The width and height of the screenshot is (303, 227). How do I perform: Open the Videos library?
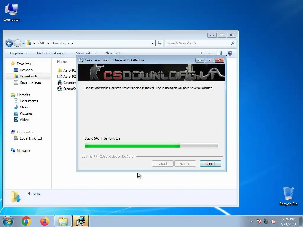22,119
